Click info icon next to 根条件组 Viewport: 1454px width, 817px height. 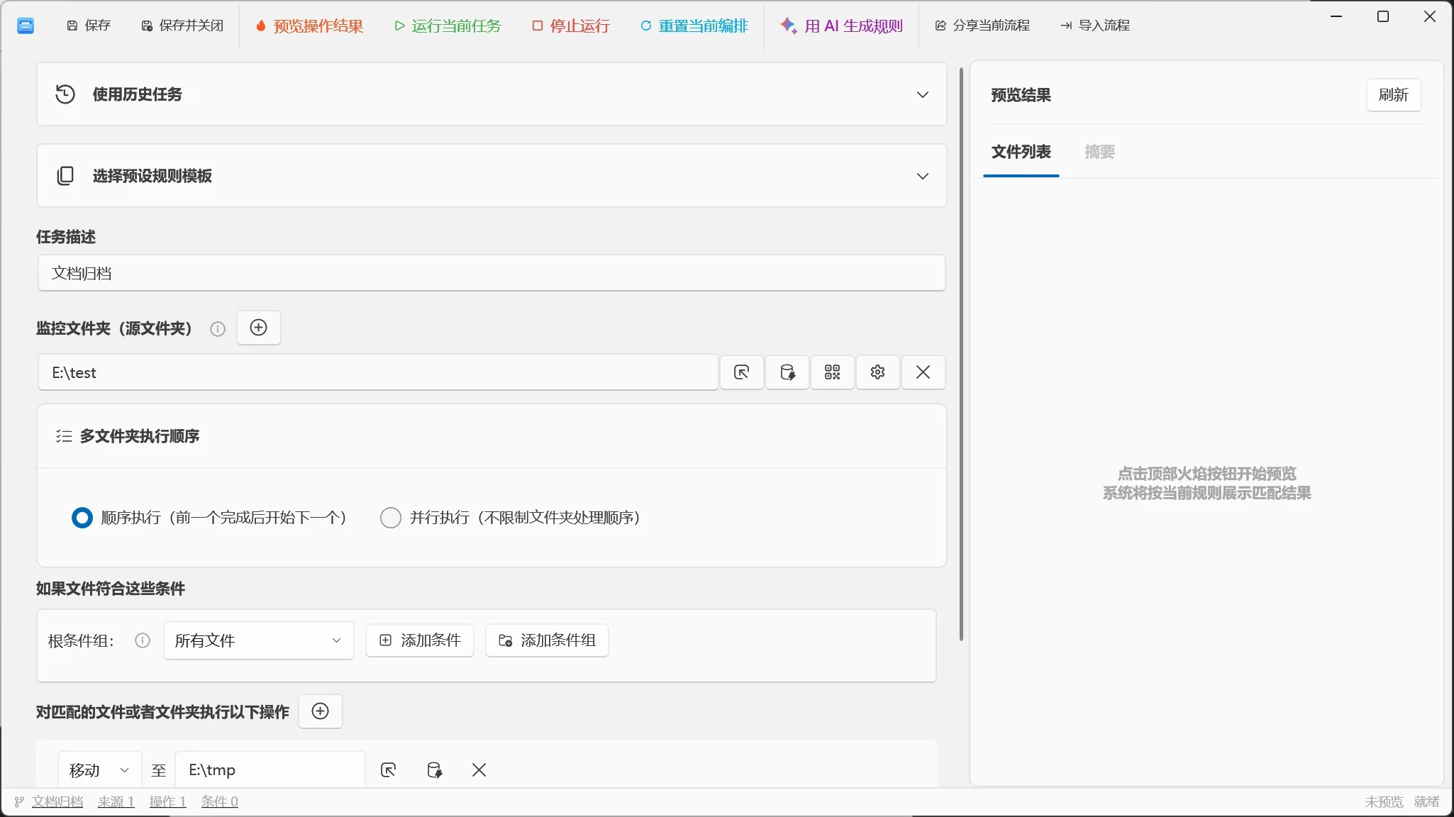pyautogui.click(x=143, y=640)
